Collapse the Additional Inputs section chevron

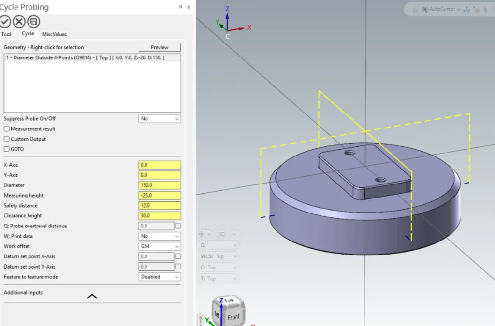(92, 296)
